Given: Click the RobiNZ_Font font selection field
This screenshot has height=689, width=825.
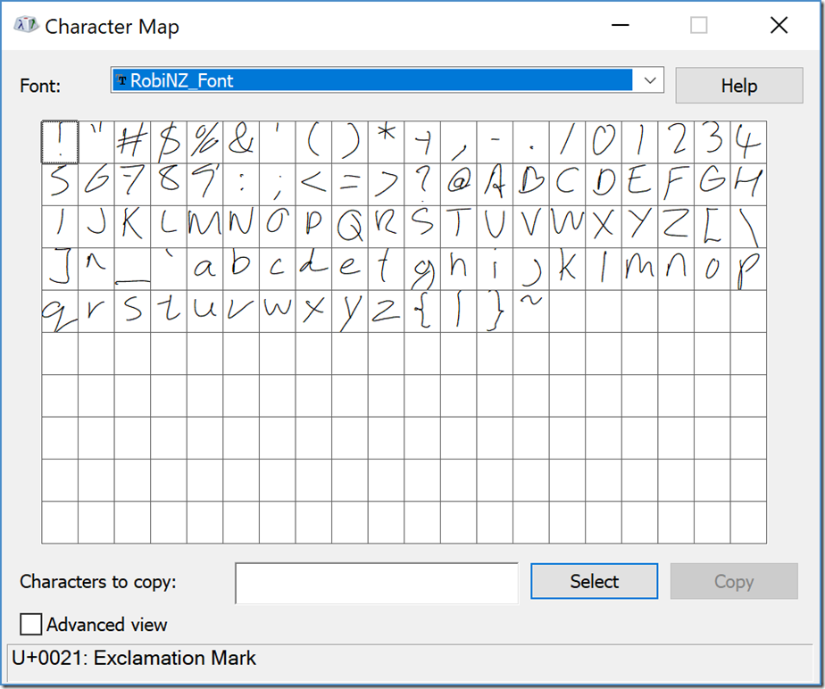Looking at the screenshot, I should (373, 80).
